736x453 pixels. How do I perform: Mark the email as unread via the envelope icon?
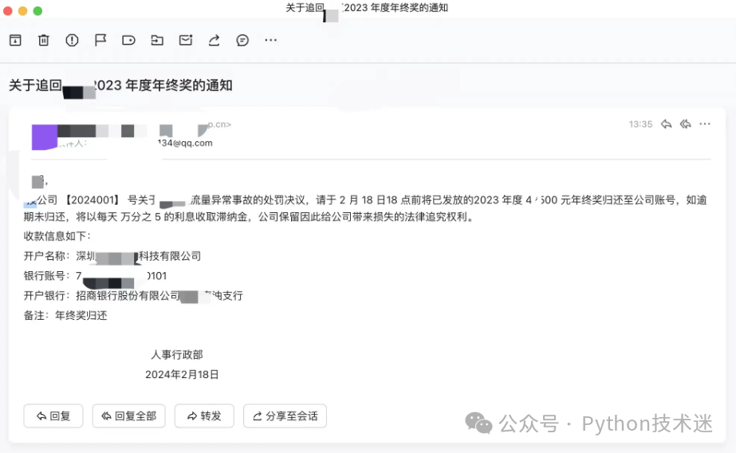tap(186, 41)
